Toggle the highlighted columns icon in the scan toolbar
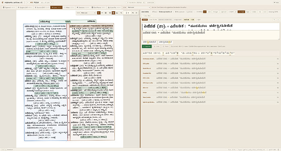 coord(114,13)
